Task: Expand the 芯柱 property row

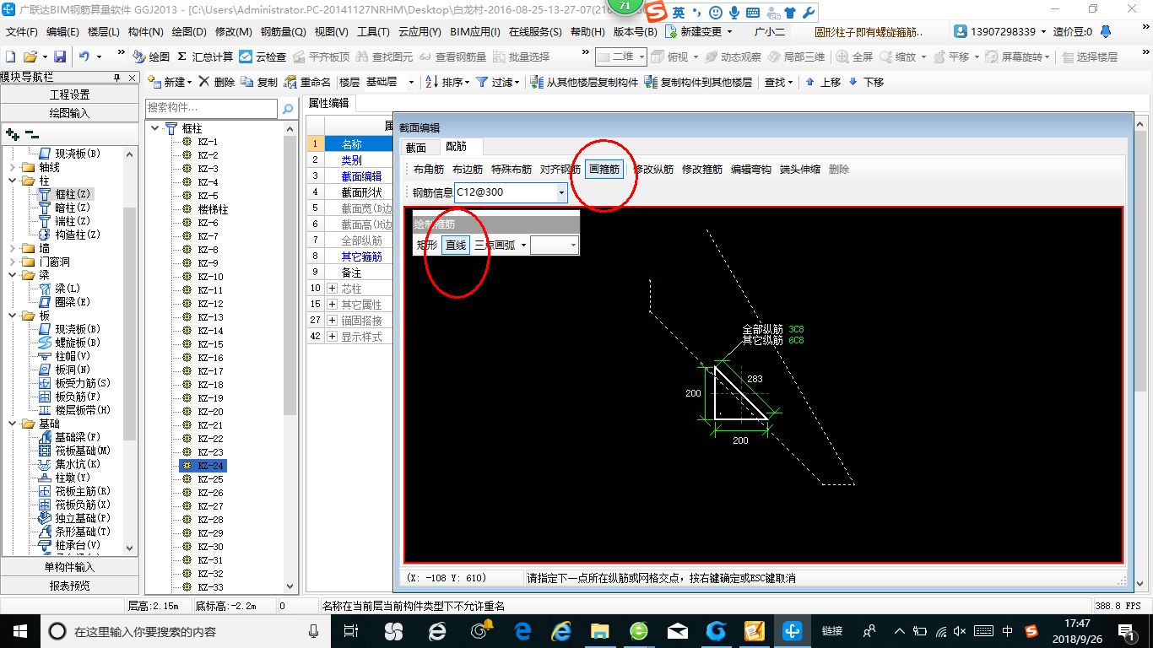Action: pyautogui.click(x=332, y=289)
